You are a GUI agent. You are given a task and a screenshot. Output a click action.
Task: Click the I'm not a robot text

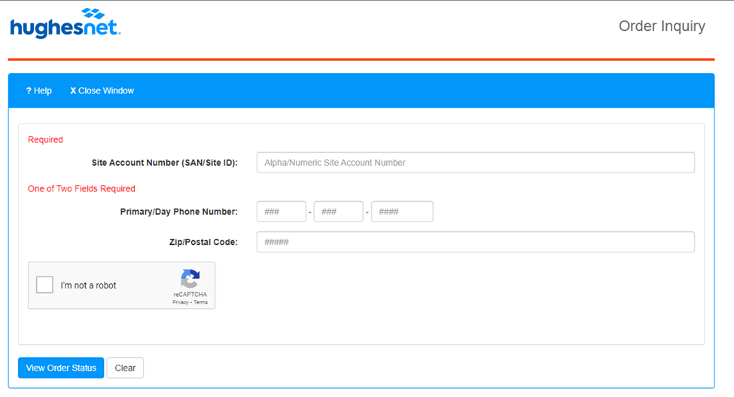tap(89, 286)
